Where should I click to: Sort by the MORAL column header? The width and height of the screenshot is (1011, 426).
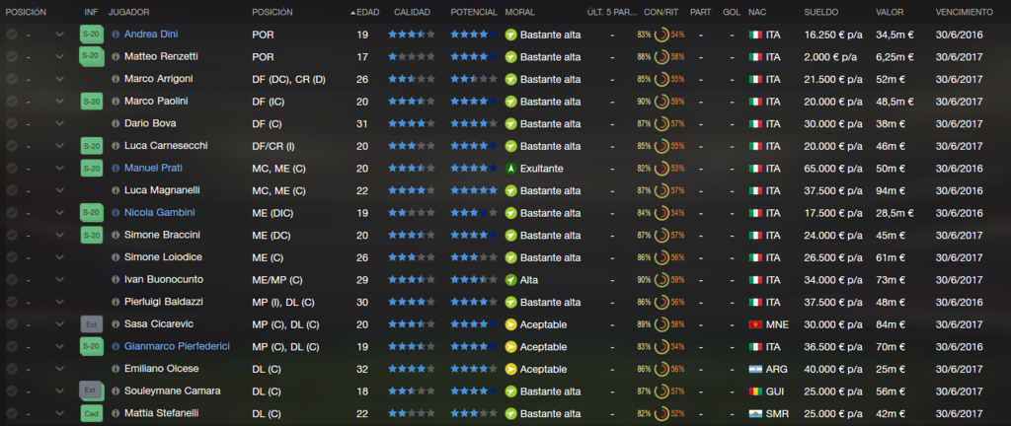click(x=520, y=12)
